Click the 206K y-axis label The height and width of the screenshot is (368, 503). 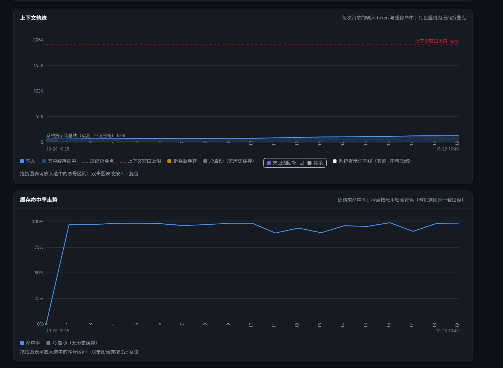coord(38,40)
